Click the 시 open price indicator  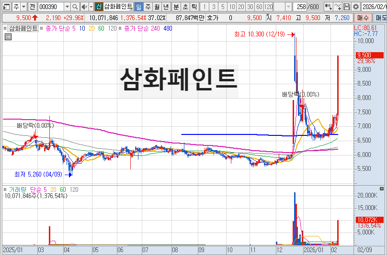coord(269,18)
